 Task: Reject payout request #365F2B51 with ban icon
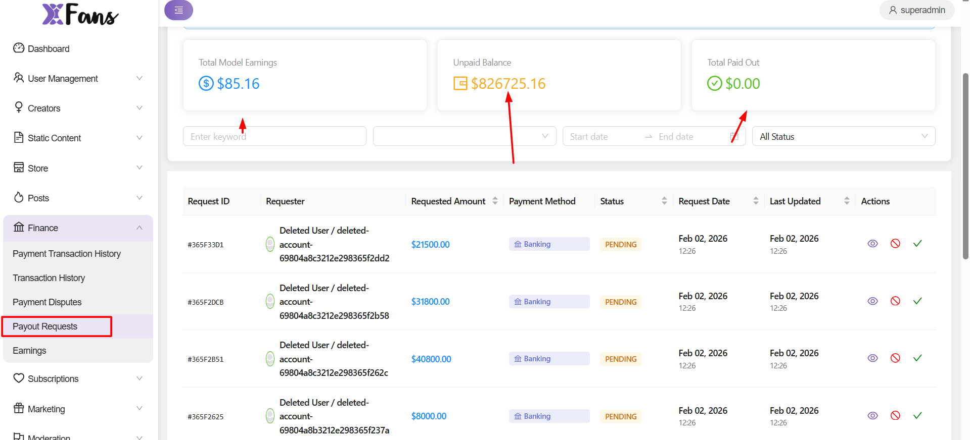point(895,358)
